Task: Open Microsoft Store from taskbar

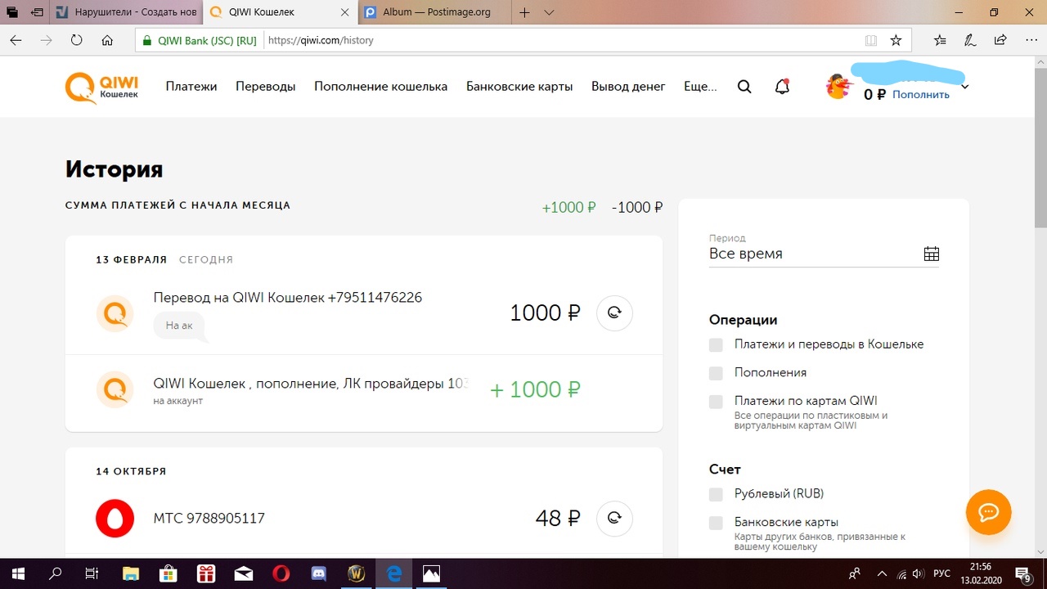Action: [x=168, y=573]
